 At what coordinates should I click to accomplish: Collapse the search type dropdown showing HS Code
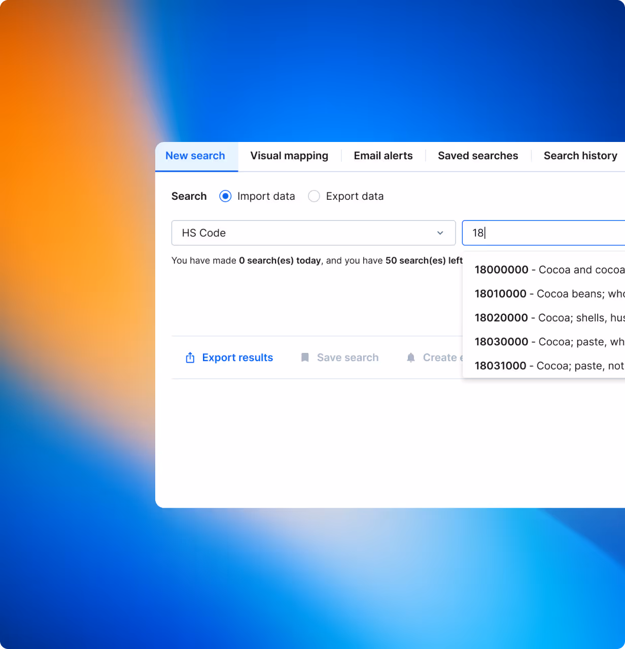pos(440,233)
